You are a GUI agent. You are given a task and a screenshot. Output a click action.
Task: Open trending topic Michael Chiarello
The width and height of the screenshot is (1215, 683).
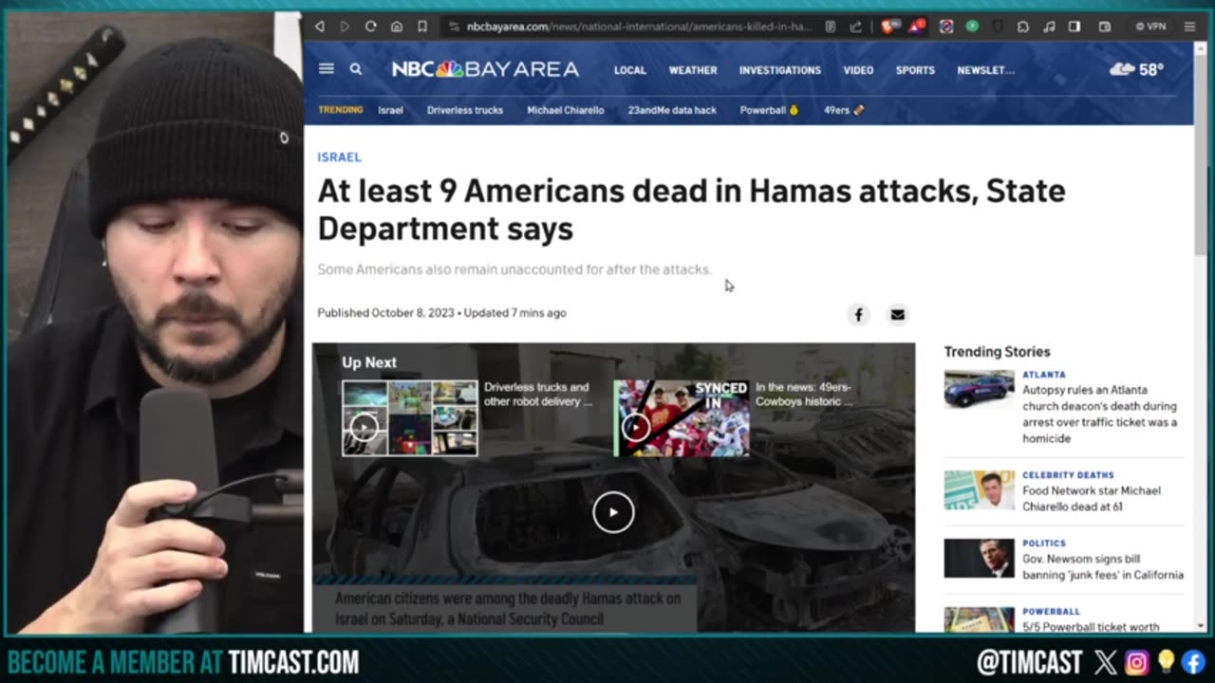click(566, 110)
